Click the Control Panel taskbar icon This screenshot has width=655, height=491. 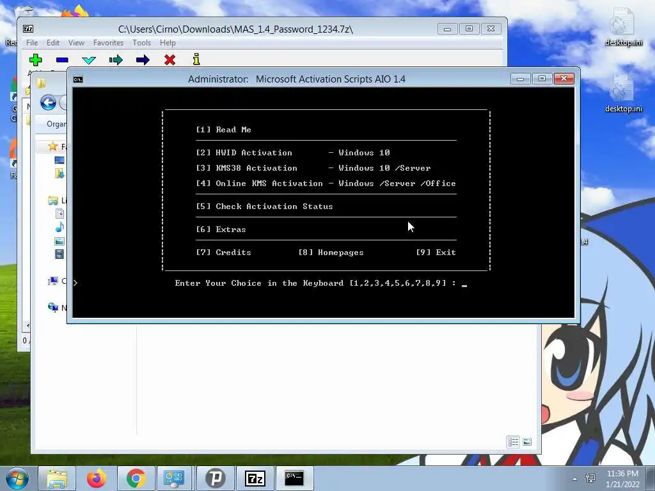pos(174,478)
